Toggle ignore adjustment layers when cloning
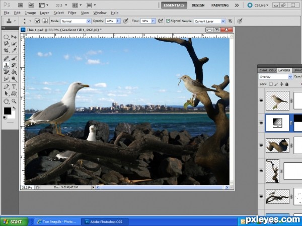 point(231,21)
